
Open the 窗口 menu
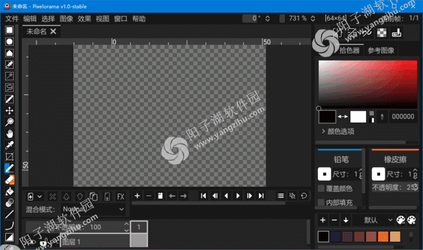coord(120,18)
